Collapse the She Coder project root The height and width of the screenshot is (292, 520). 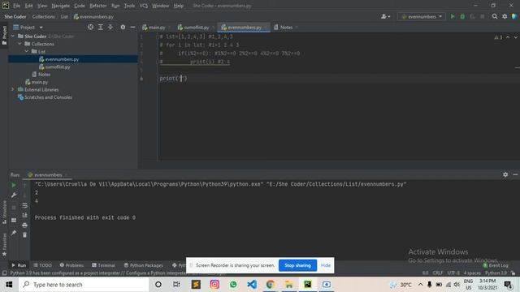point(13,36)
